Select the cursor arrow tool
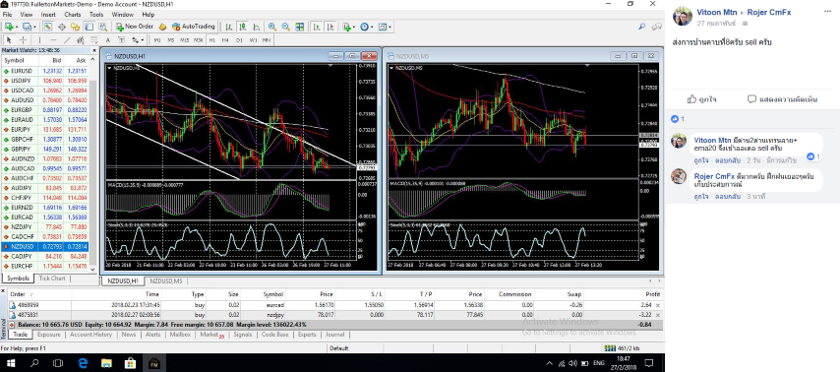Screen dimensions: 840x372 (x=9, y=40)
